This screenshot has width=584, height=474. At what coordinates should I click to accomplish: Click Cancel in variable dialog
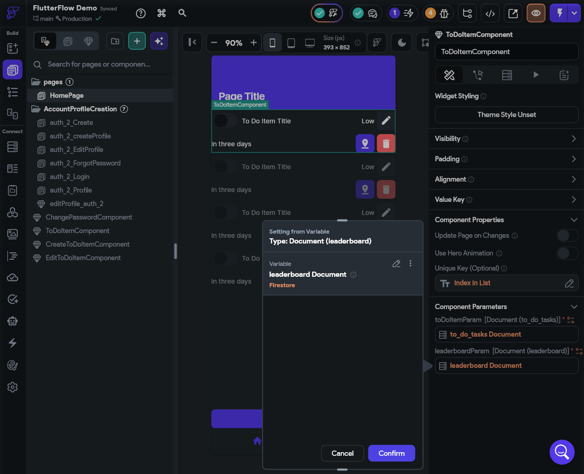pos(342,453)
